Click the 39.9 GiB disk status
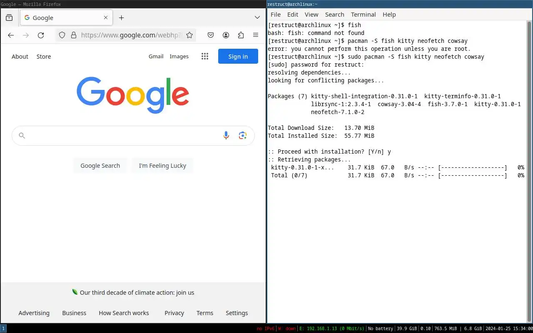 pyautogui.click(x=407, y=328)
